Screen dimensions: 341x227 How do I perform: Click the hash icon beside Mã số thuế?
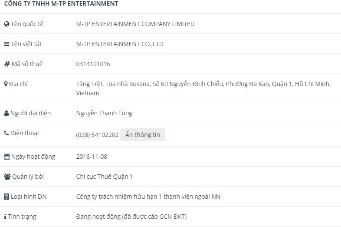(x=7, y=64)
